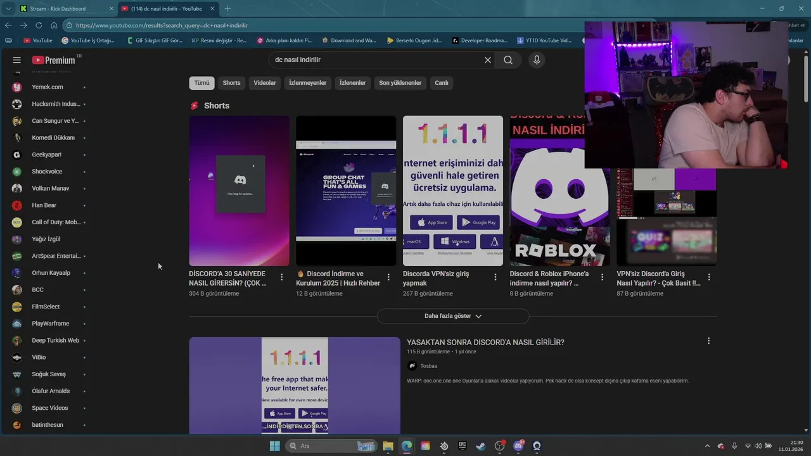Screen dimensions: 811x456
Task: Open 'Developer Roadma...' bookmark
Action: tap(480, 41)
